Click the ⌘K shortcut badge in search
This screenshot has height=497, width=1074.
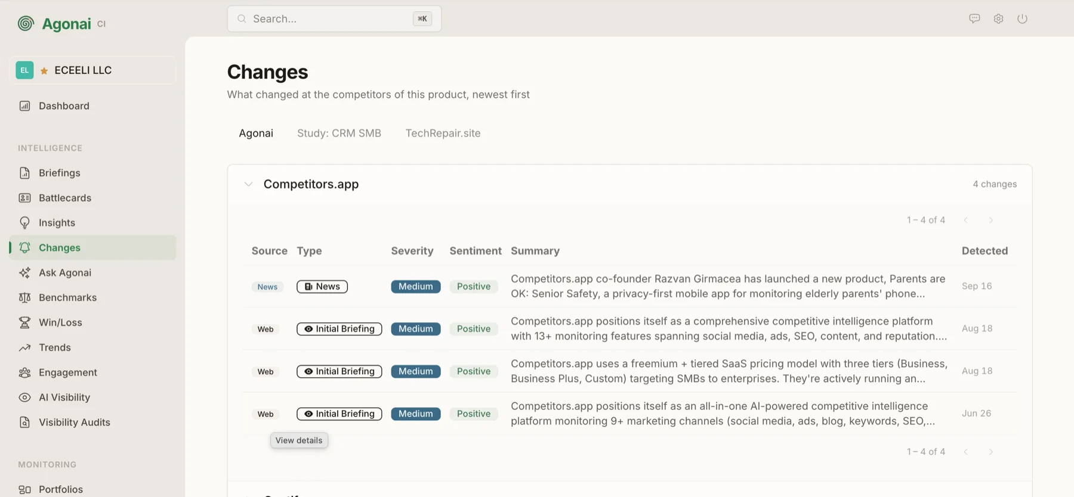(x=422, y=18)
